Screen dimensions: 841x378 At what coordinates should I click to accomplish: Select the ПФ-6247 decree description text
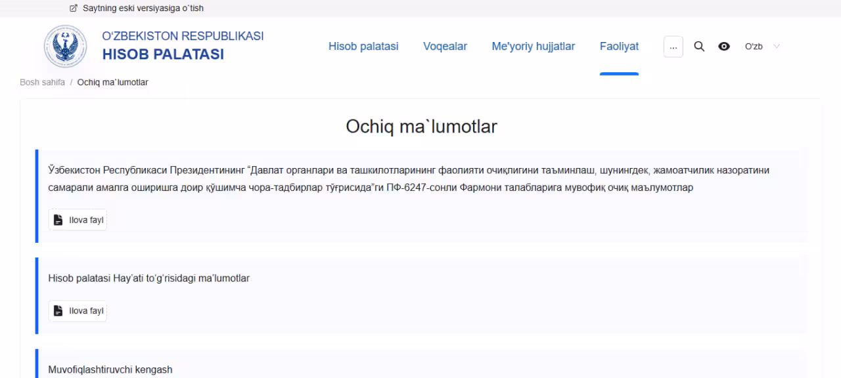pos(409,179)
